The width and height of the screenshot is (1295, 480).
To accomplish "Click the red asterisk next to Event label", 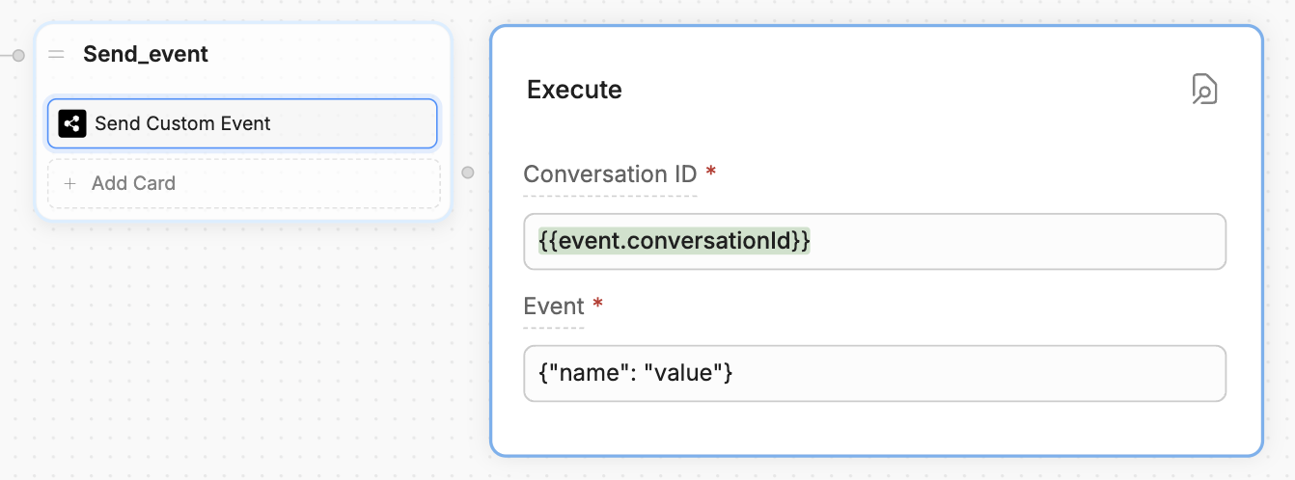I will (598, 305).
